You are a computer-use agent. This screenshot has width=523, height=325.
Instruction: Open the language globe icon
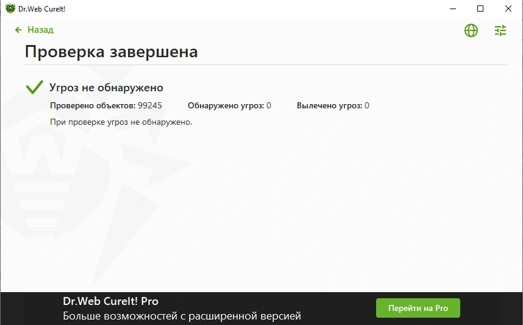(x=471, y=30)
